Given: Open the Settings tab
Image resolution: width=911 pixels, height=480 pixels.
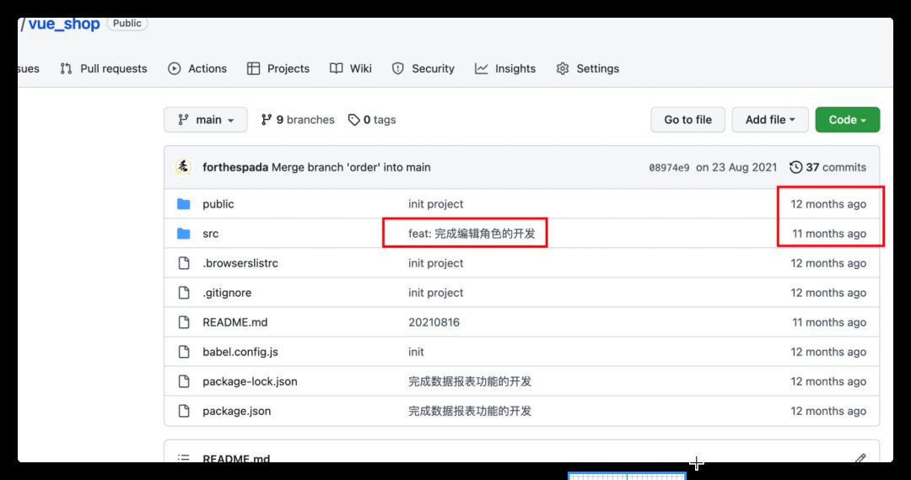Looking at the screenshot, I should click(588, 68).
